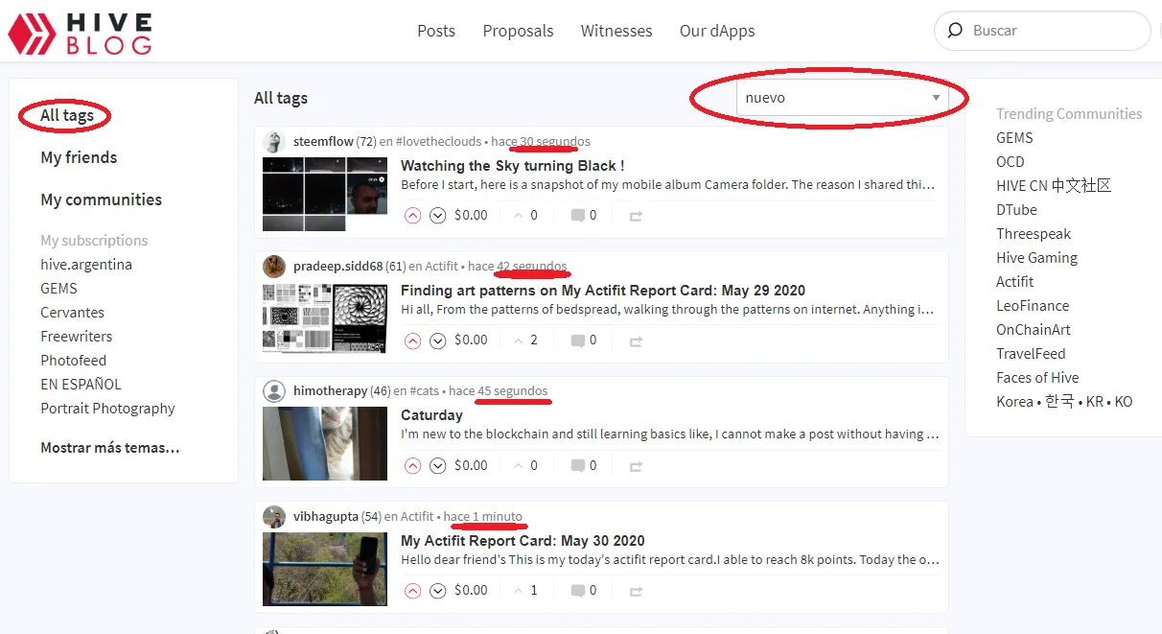This screenshot has height=634, width=1162.
Task: Upvote 'Finding art patterns' Actifit post
Action: pos(413,340)
